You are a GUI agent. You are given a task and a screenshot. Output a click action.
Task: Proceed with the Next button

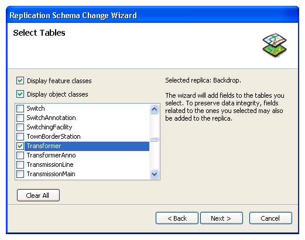pos(221,218)
